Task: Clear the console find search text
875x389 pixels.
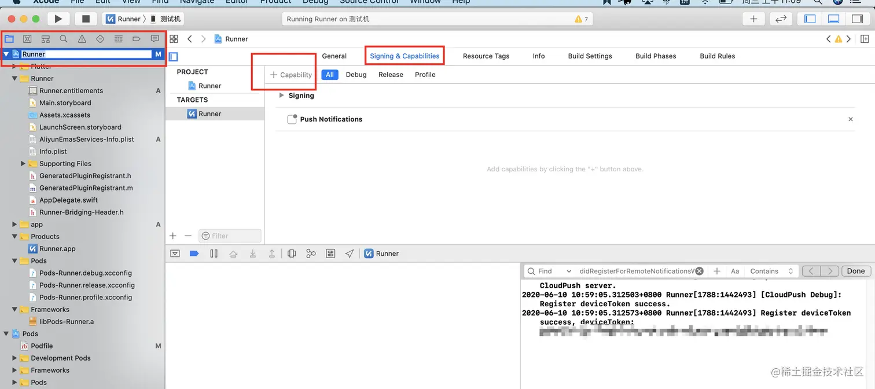Action: pyautogui.click(x=699, y=271)
